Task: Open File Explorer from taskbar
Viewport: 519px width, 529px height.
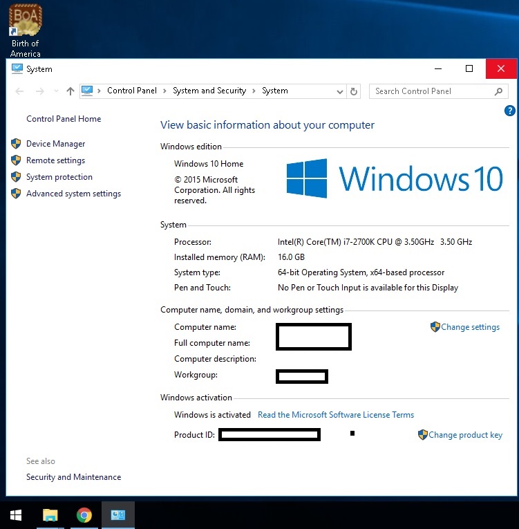Action: click(50, 515)
